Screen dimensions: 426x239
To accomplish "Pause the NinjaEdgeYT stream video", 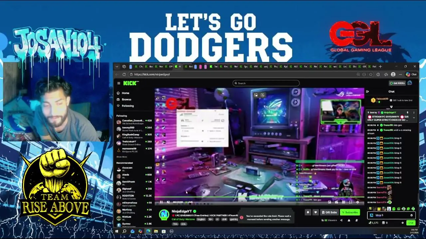I will pos(161,202).
